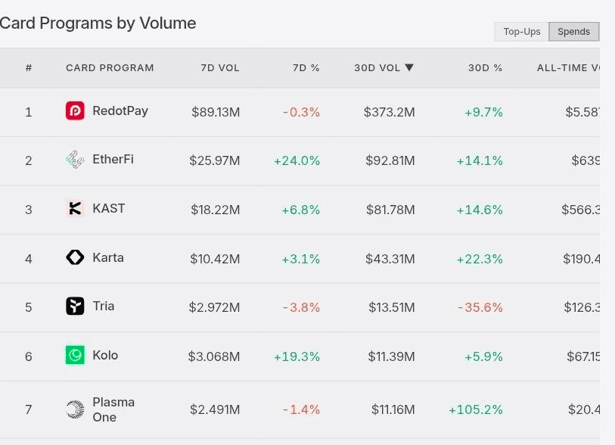
Task: Open the RedotPay program name link
Action: [120, 111]
